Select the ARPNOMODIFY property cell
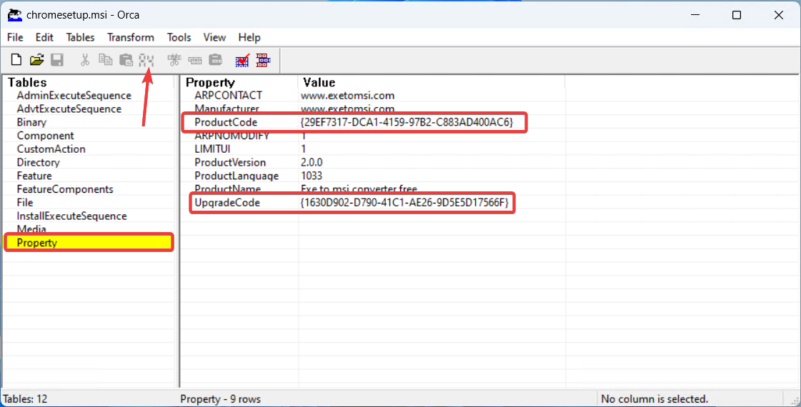 click(x=232, y=136)
